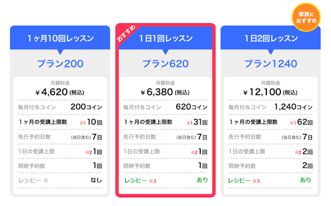Select the 1日1回レッスン header

tap(165, 38)
